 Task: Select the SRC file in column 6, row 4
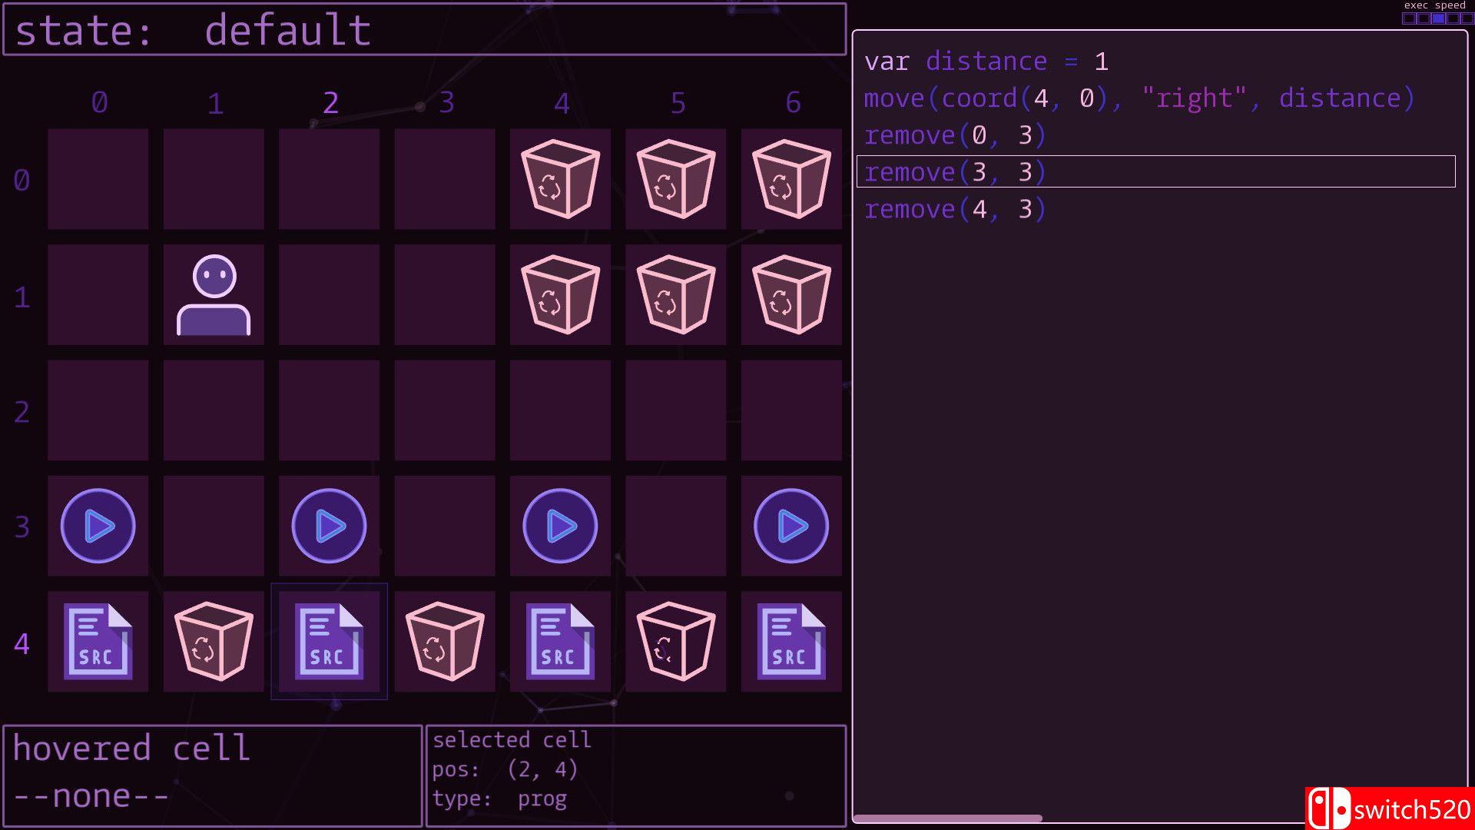791,642
